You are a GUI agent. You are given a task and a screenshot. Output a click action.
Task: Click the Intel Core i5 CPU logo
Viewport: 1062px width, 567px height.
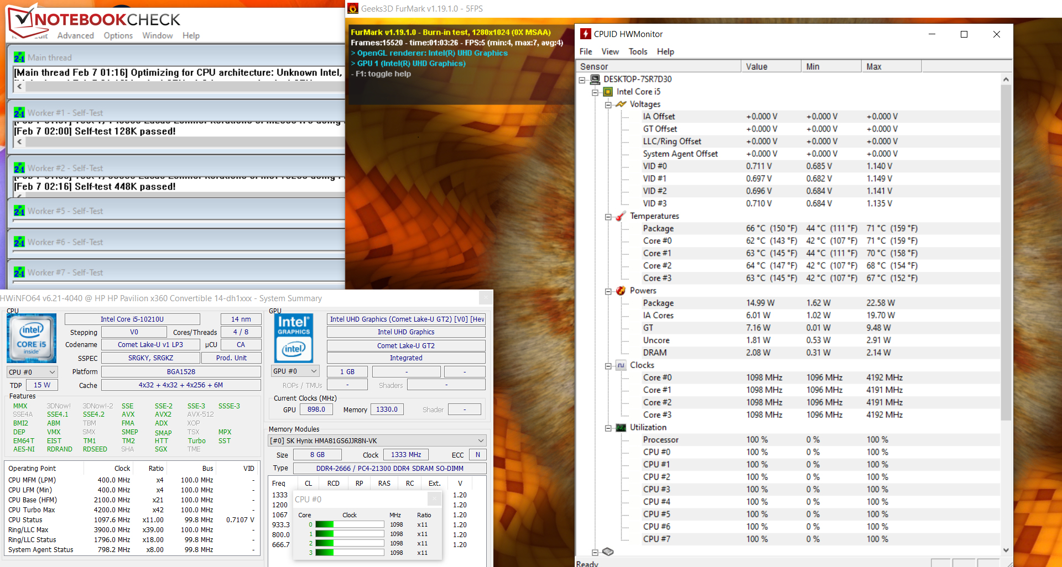point(32,338)
